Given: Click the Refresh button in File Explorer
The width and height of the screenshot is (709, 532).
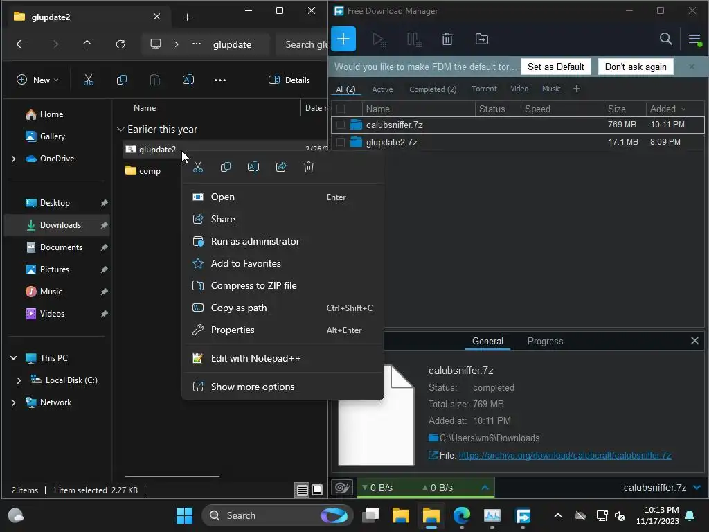Looking at the screenshot, I should point(120,44).
